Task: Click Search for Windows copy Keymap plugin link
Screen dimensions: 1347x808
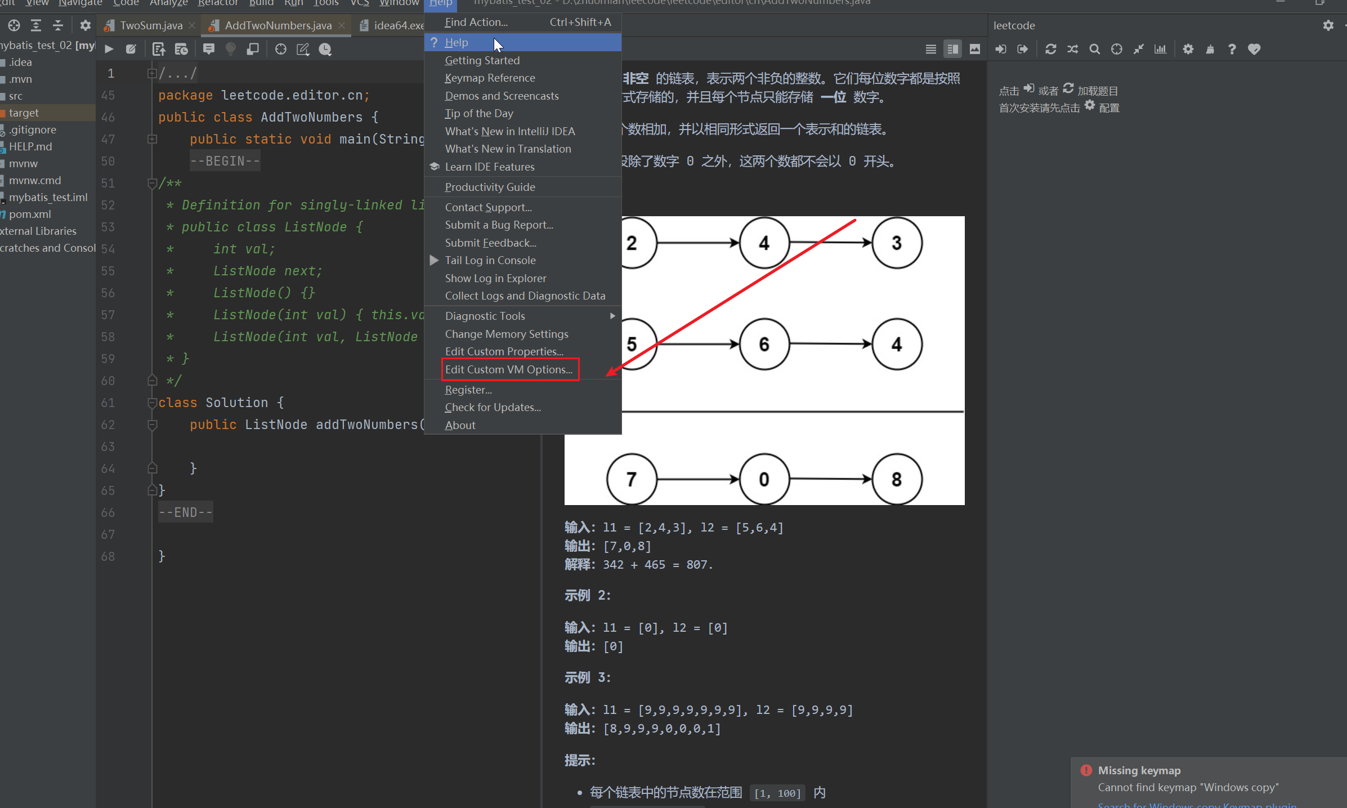Action: click(x=1197, y=805)
